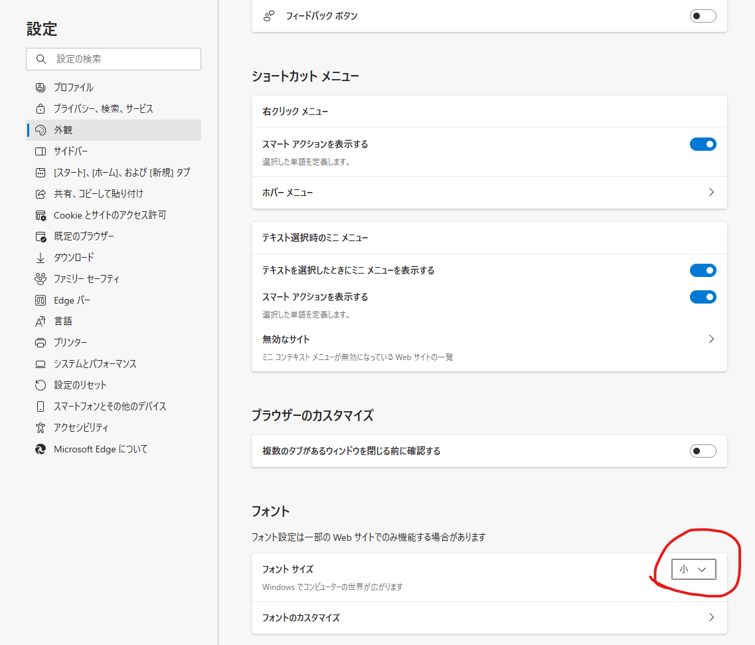Open ダウンロード settings page
Screen dimensions: 755x645
tap(113, 258)
